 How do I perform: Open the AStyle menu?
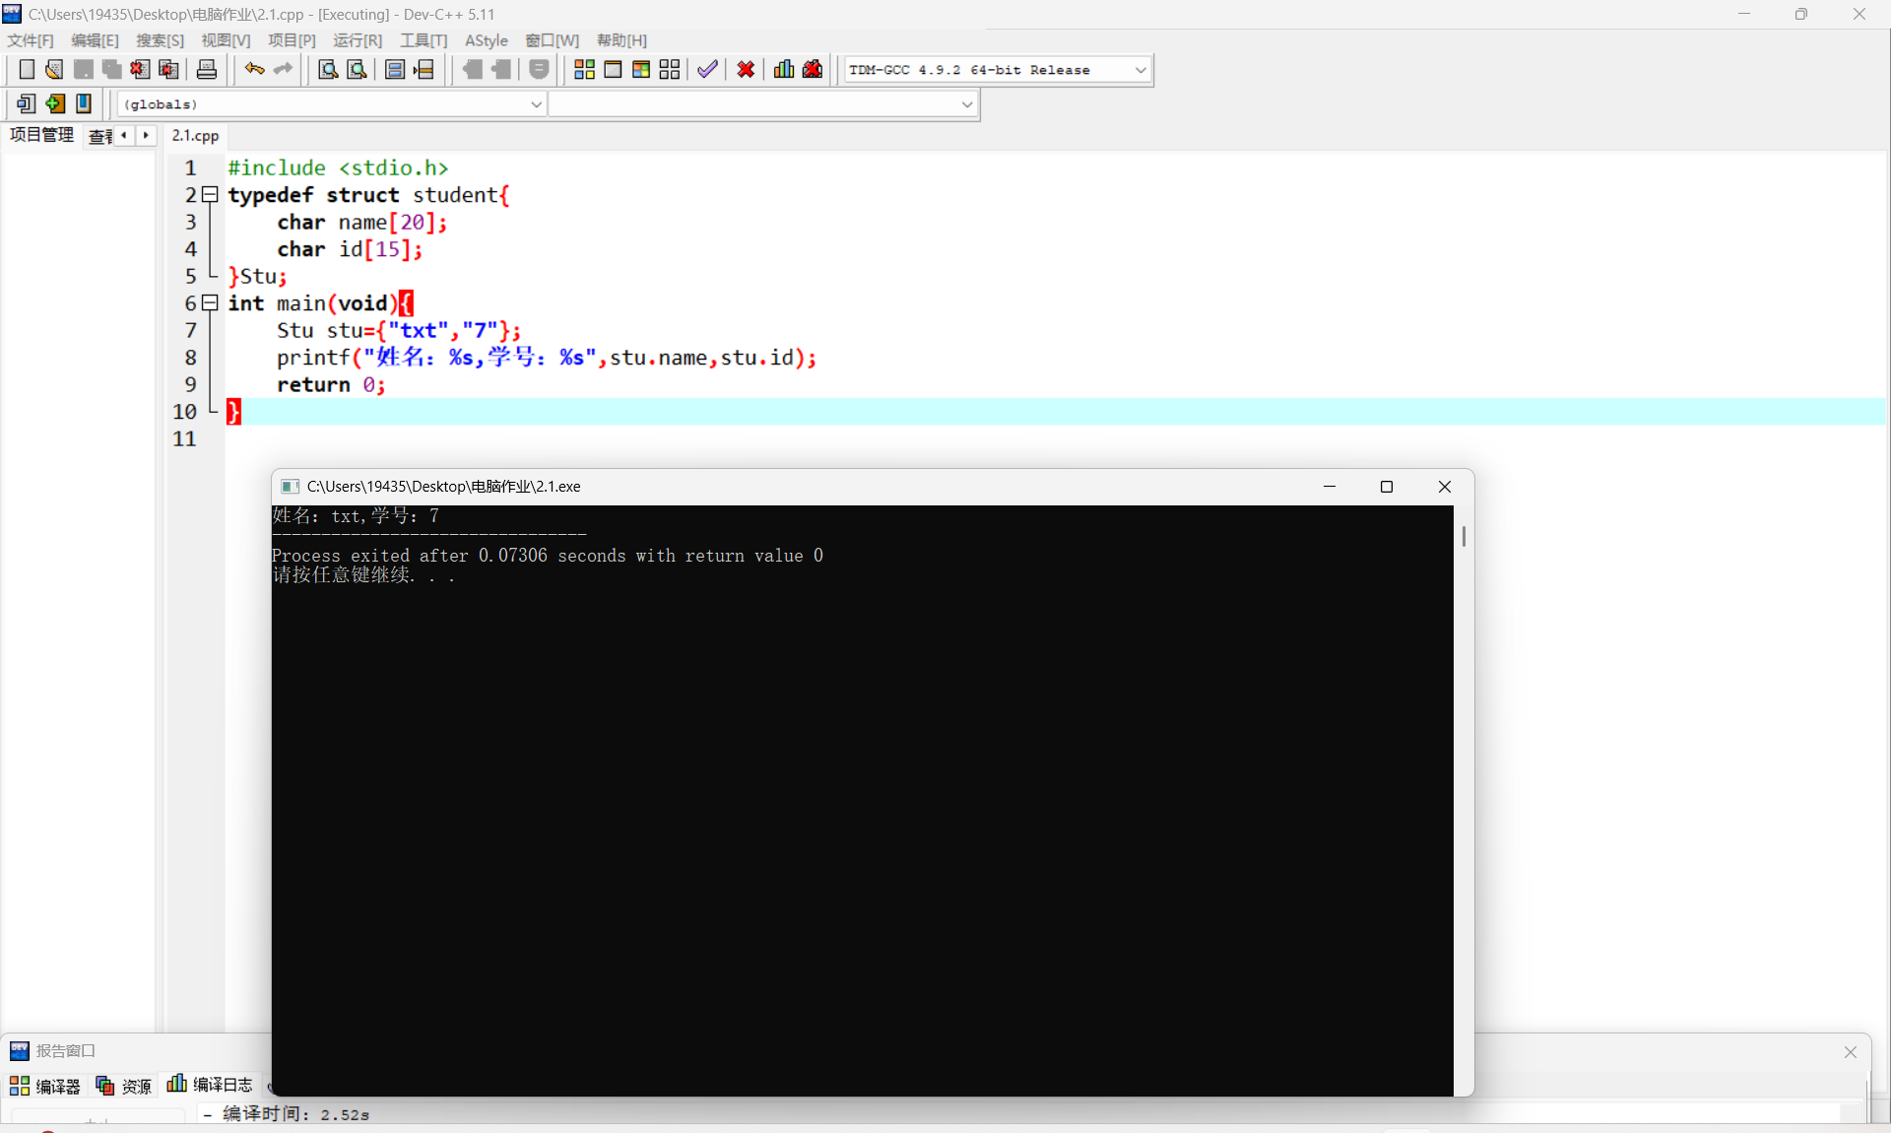point(486,40)
